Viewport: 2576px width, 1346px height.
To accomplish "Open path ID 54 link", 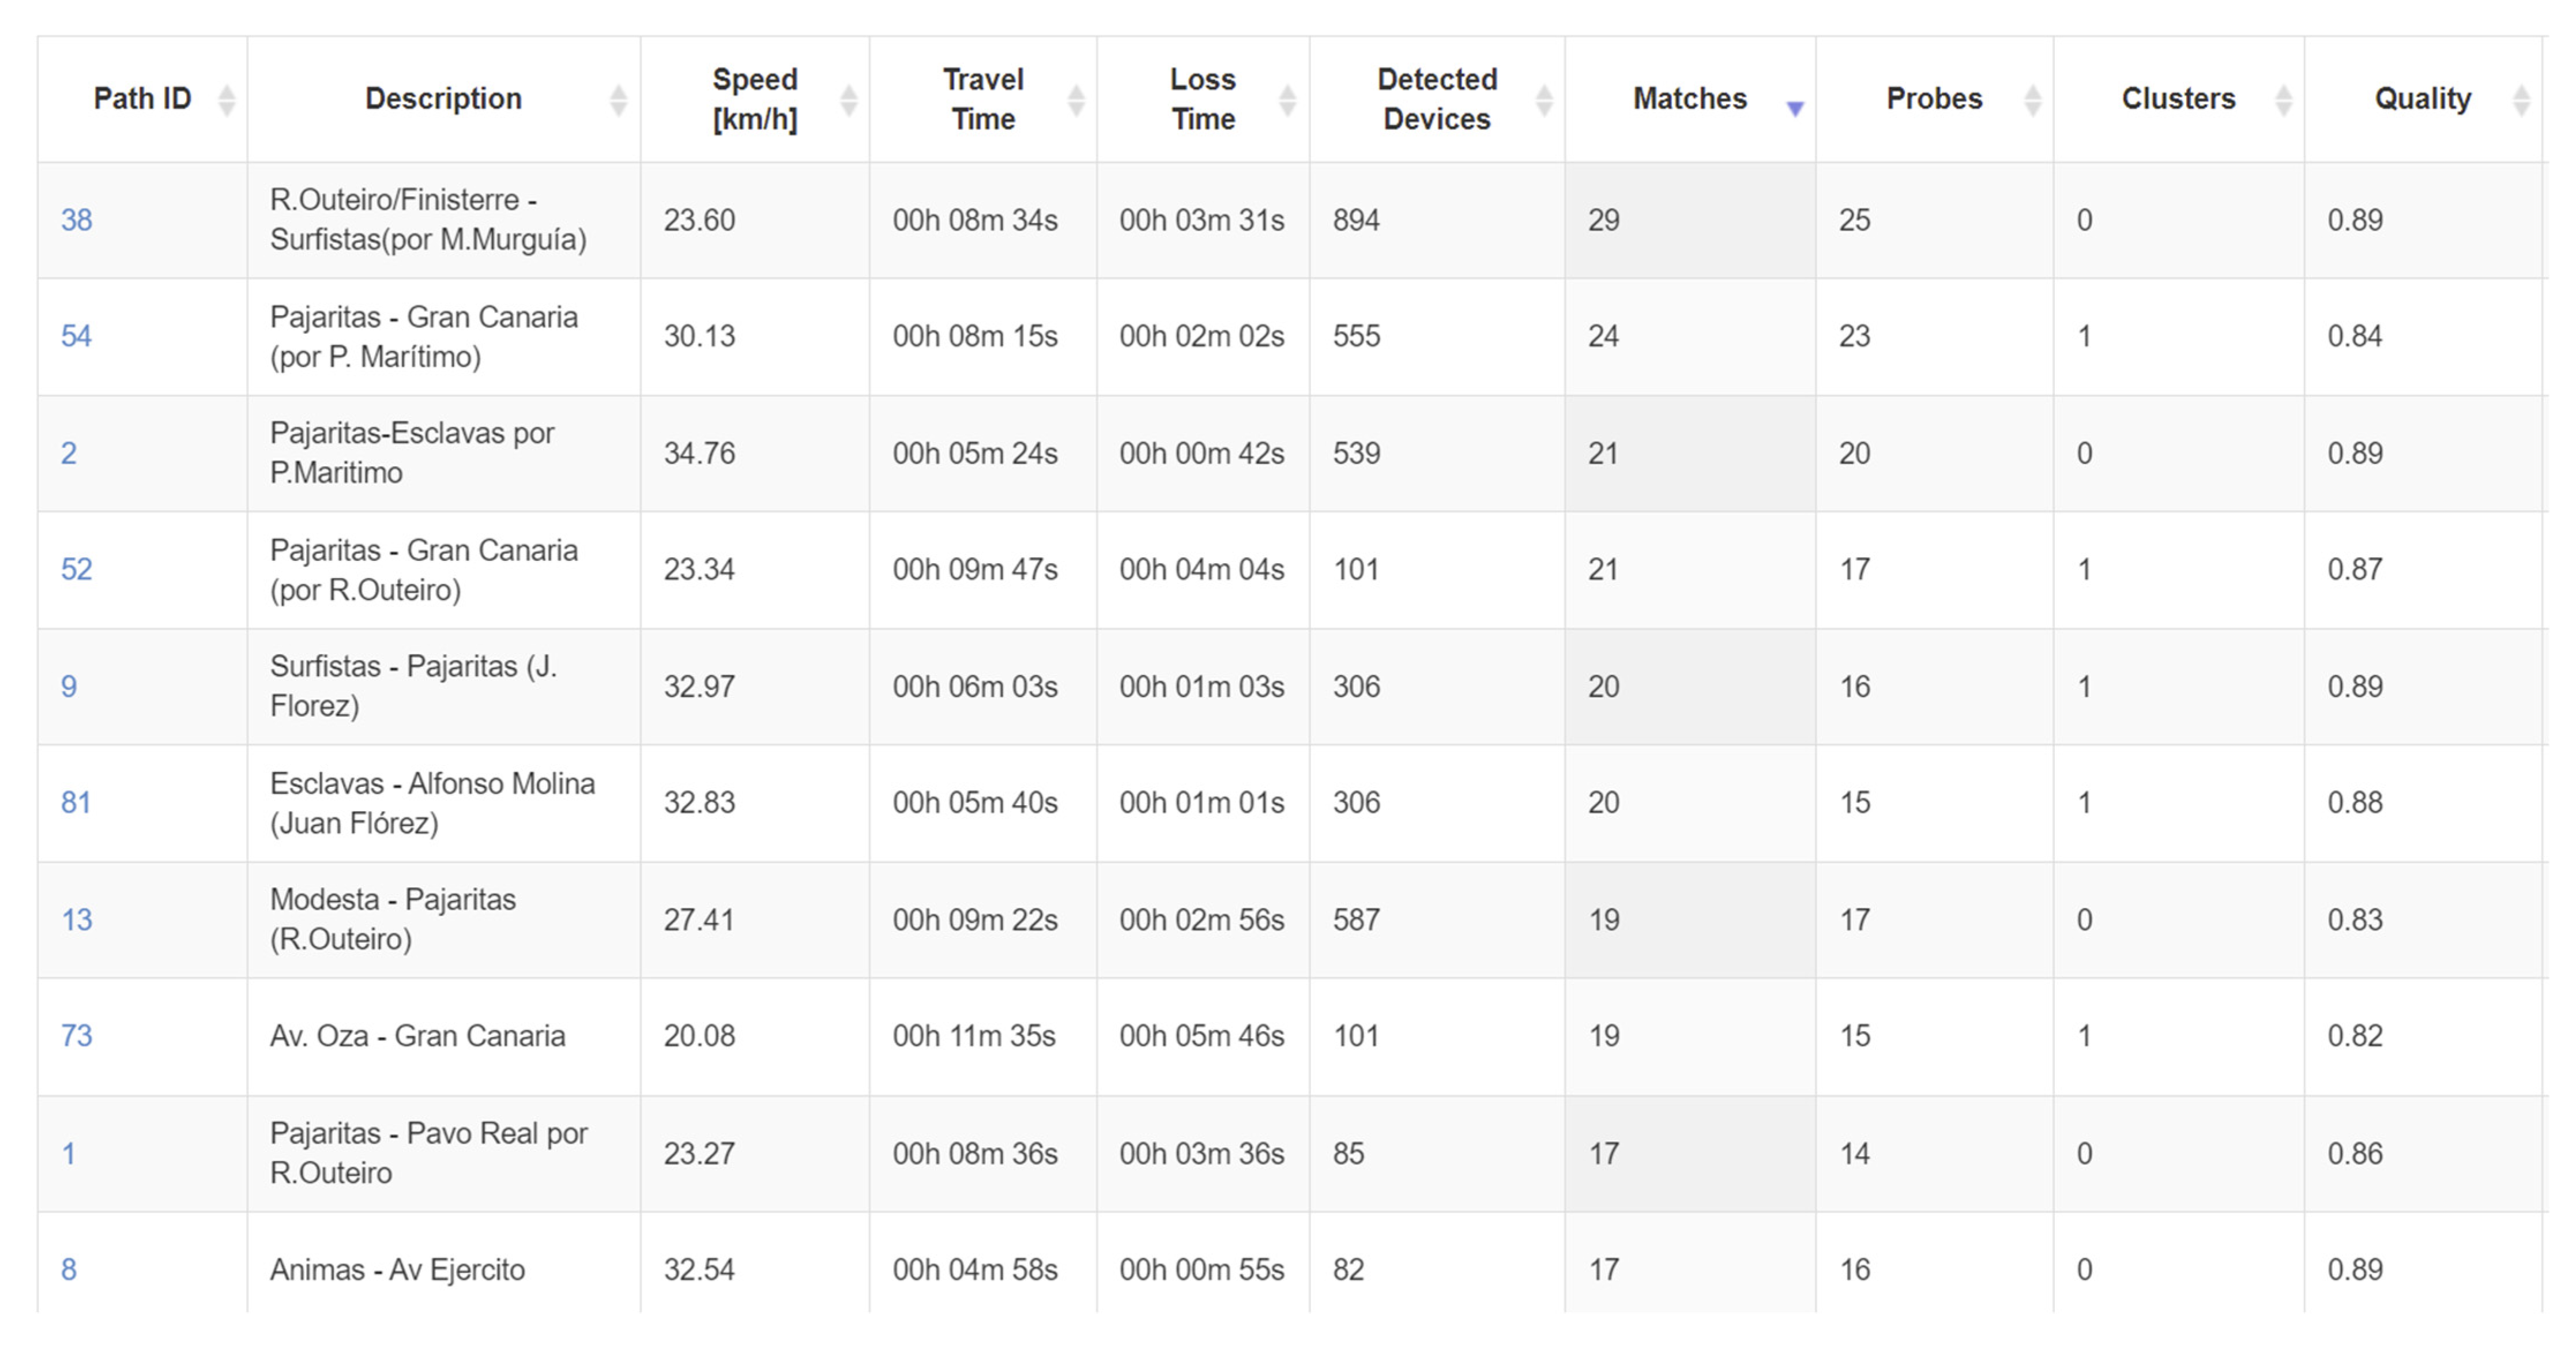I will click(76, 336).
